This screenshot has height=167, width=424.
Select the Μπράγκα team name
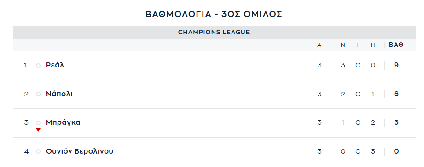pos(63,122)
